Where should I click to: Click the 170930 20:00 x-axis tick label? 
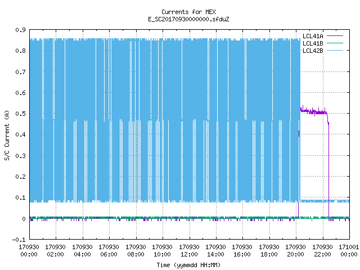[x=296, y=251]
